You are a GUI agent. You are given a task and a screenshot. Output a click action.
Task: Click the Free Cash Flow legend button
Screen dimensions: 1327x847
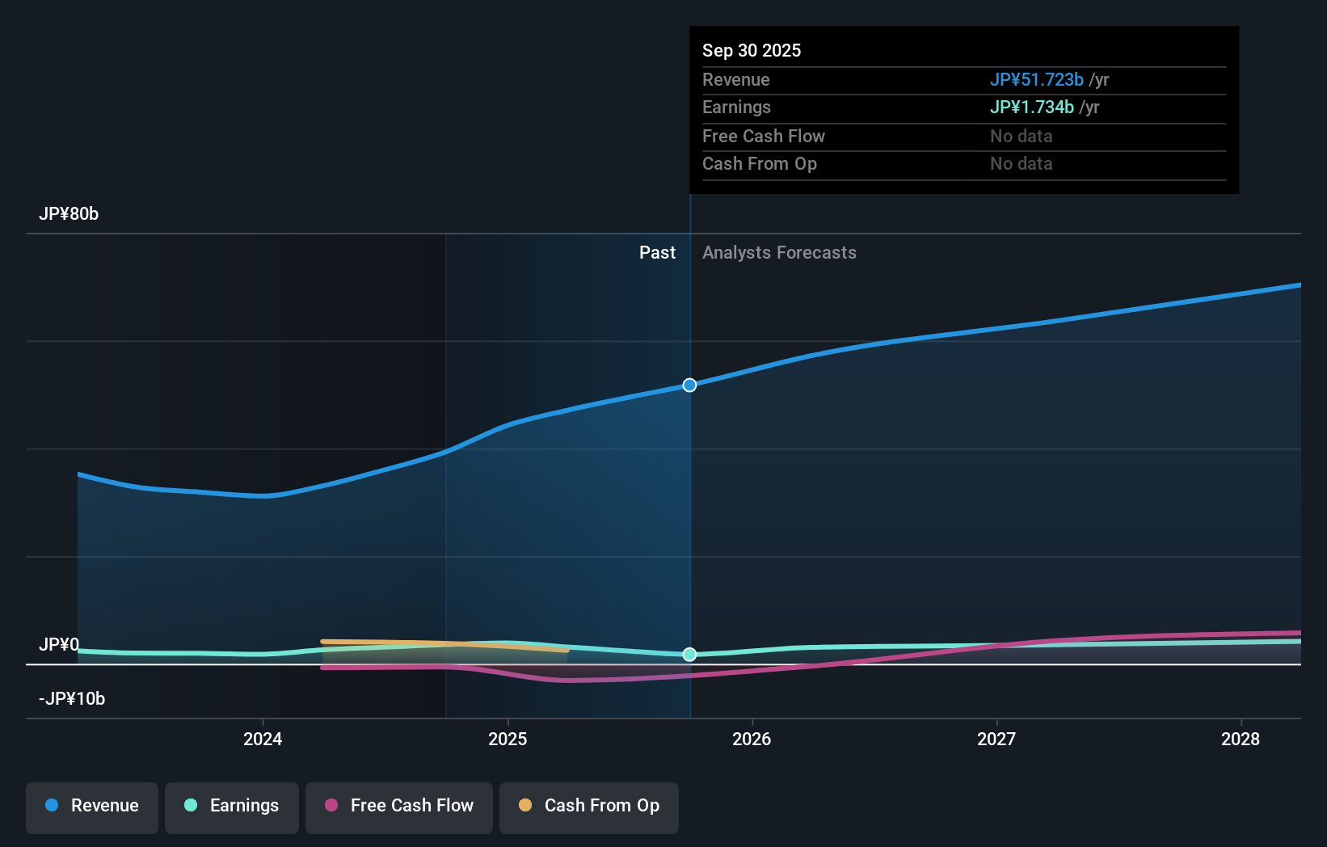[399, 807]
